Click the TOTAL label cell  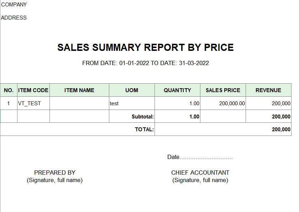point(78,129)
